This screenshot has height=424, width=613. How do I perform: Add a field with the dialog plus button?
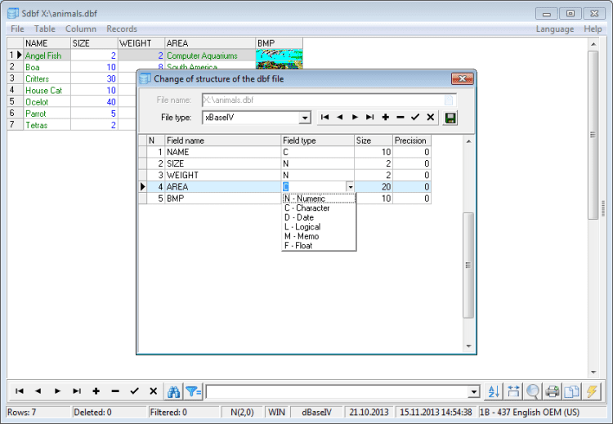point(385,118)
